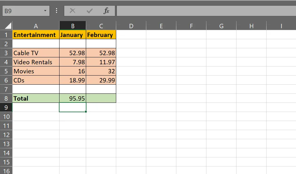Image resolution: width=296 pixels, height=174 pixels.
Task: Click into the formula bar input area
Action: coord(206,11)
